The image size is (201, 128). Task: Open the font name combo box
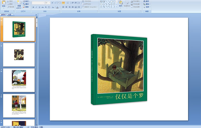38,3
